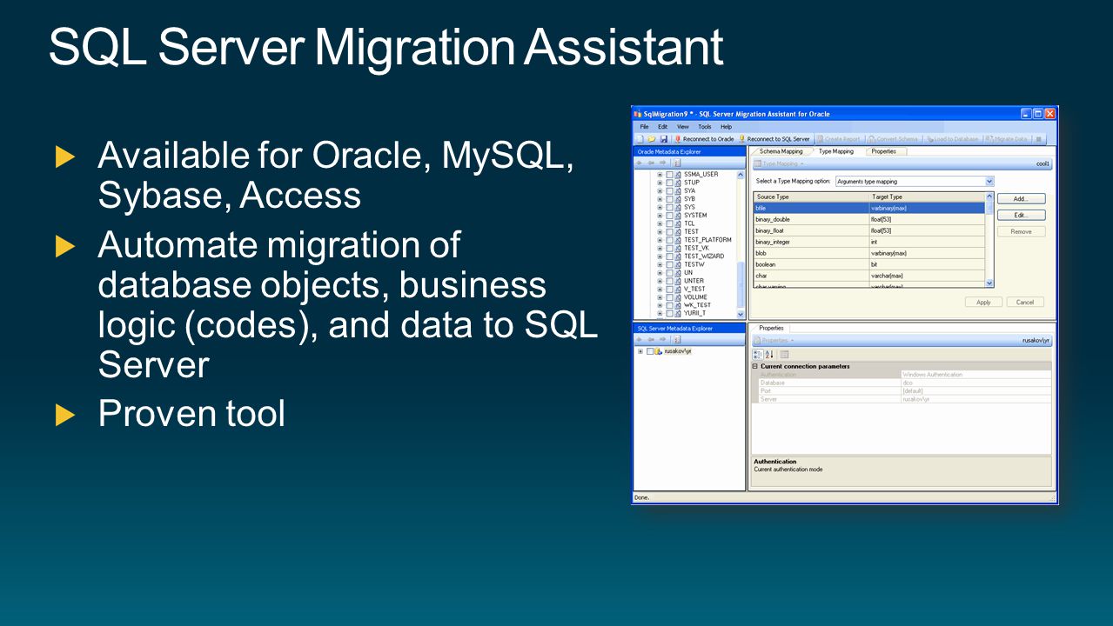
Task: Click the Source Type column header
Action: pyautogui.click(x=811, y=197)
